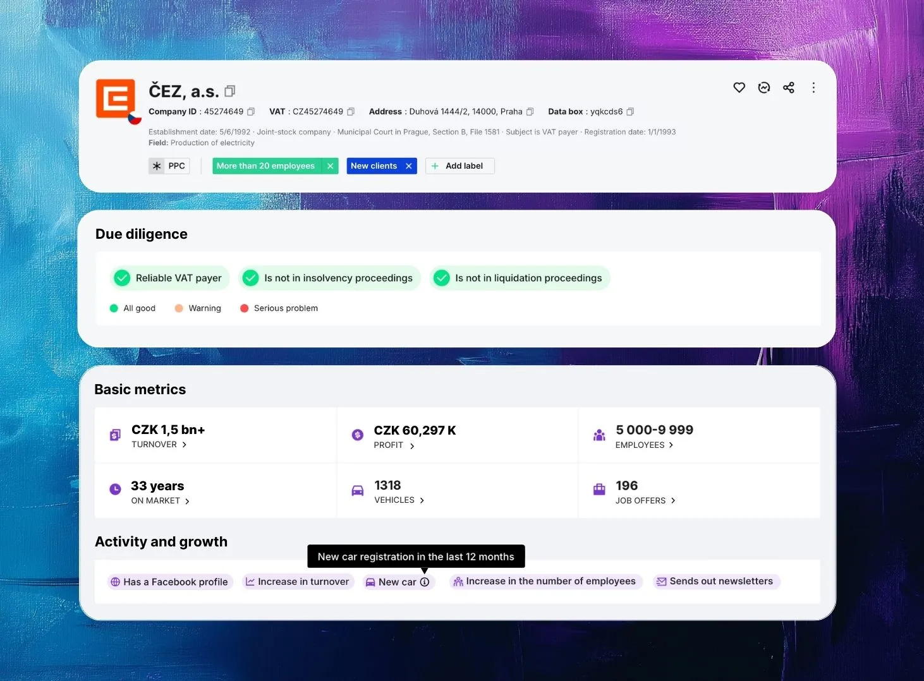Click the employees people icon
Screen dimensions: 924x681
point(599,435)
